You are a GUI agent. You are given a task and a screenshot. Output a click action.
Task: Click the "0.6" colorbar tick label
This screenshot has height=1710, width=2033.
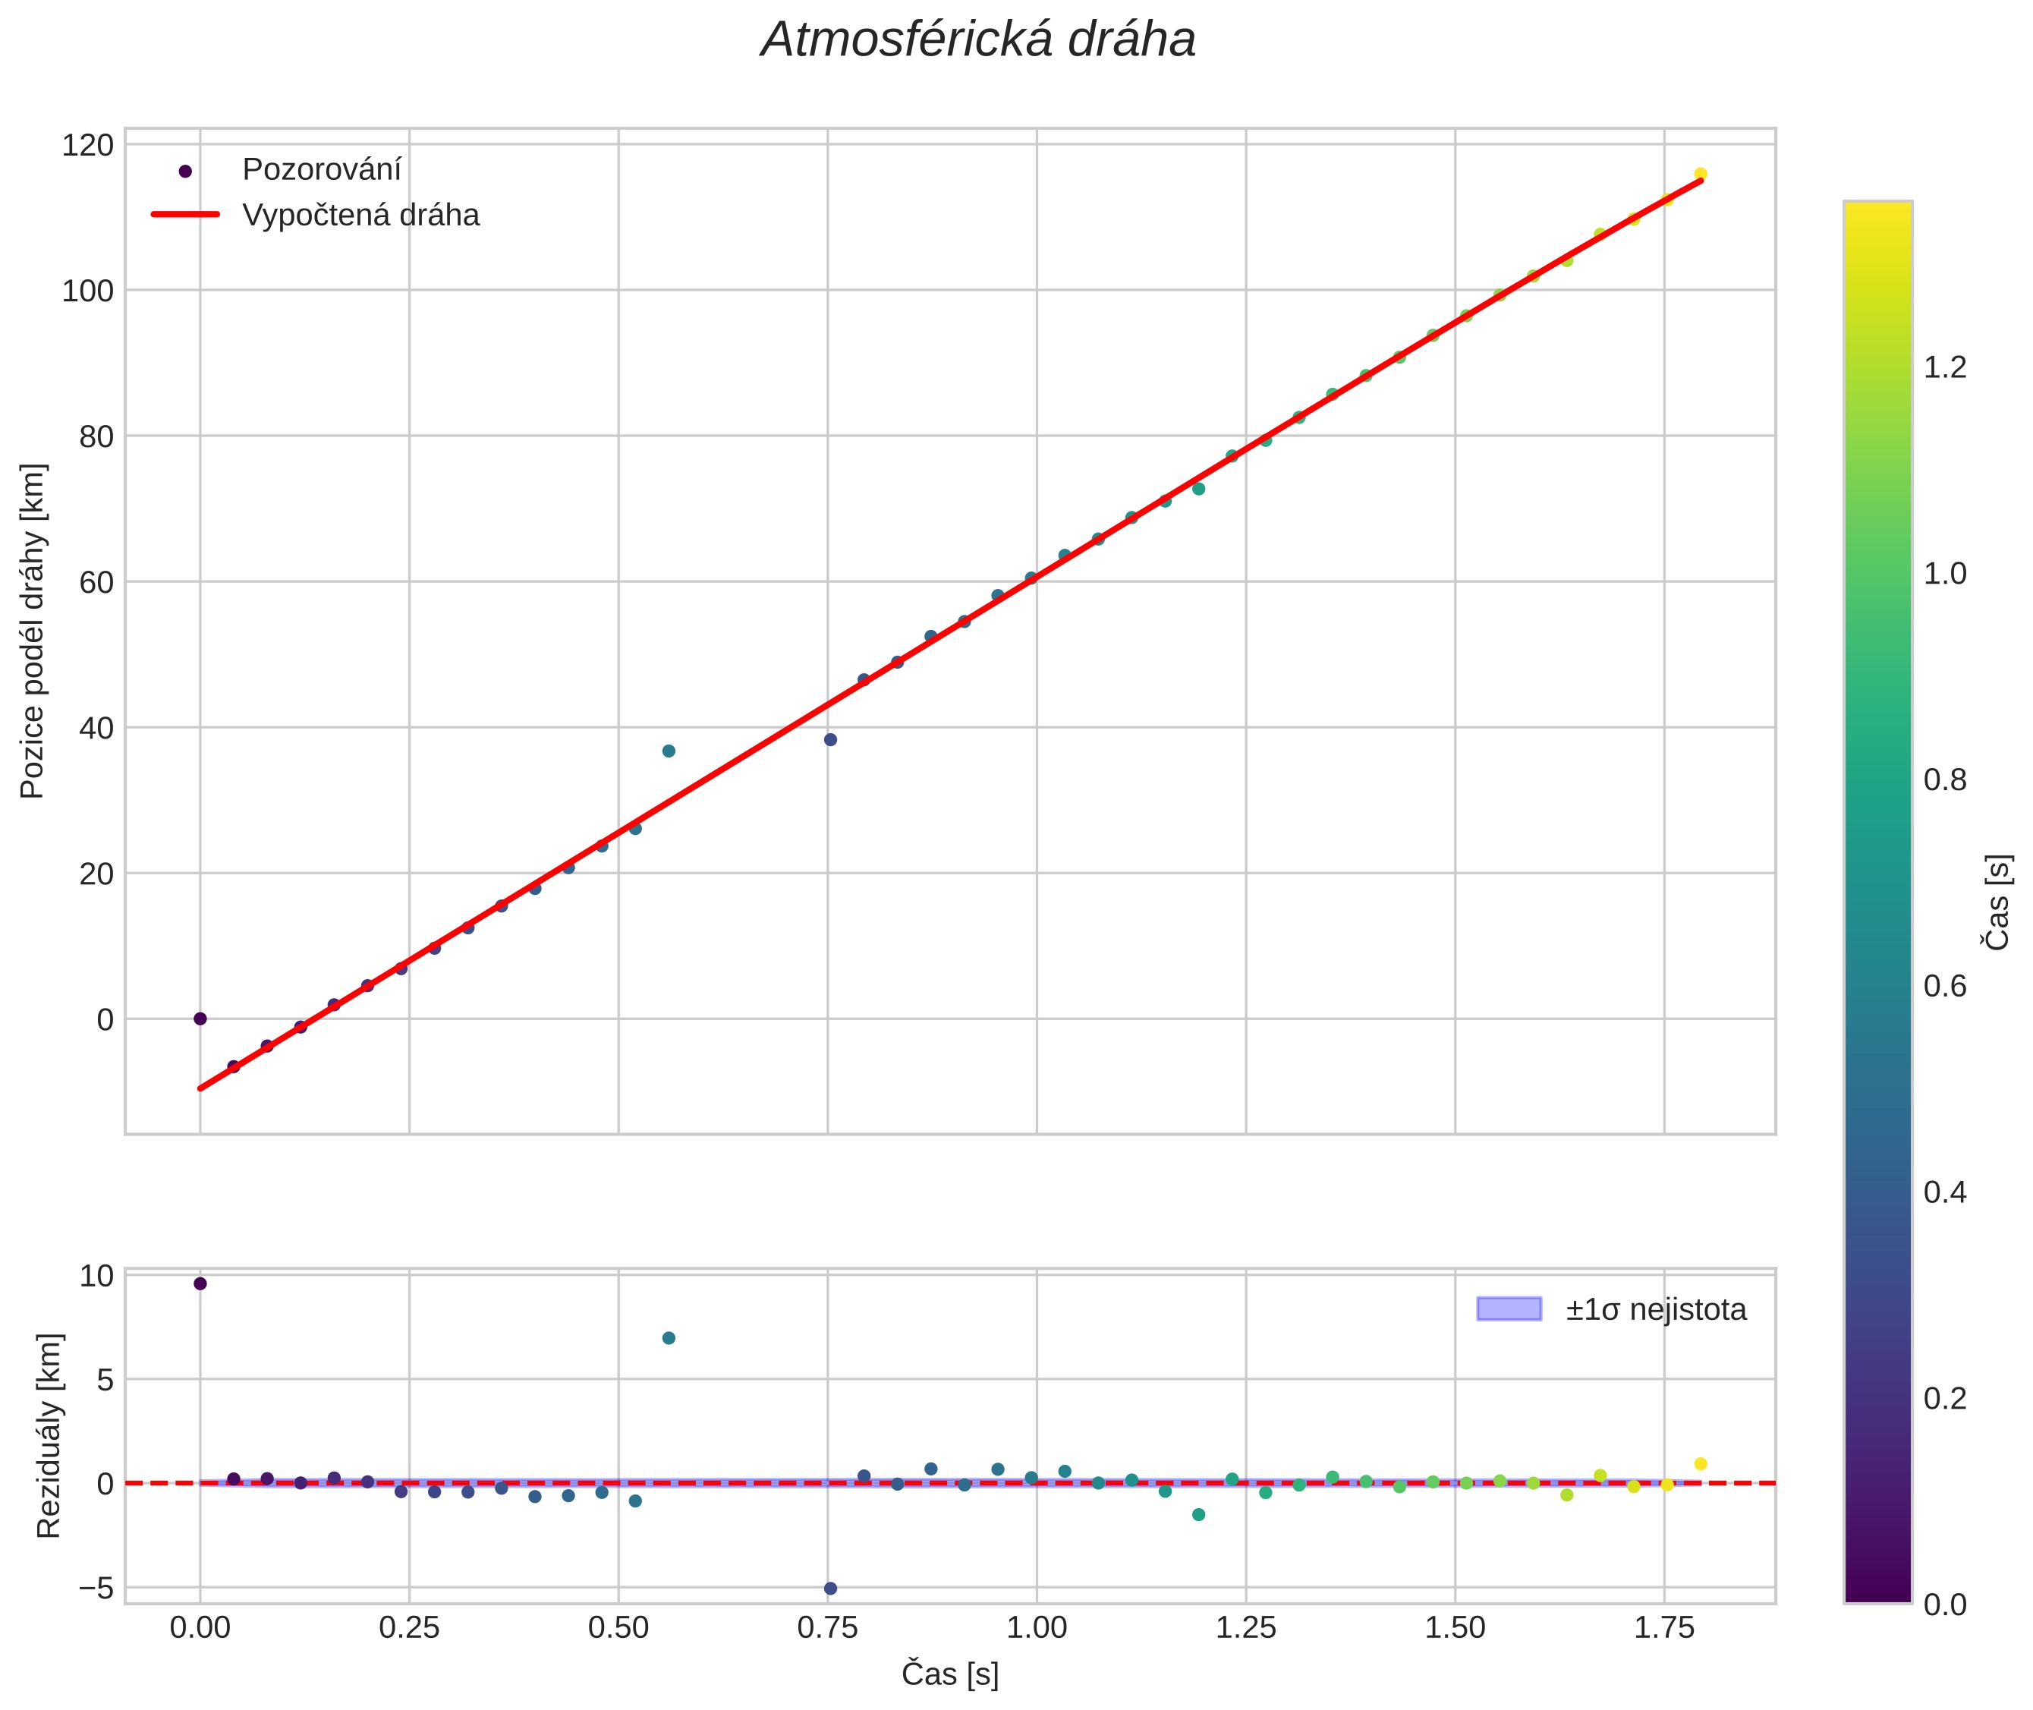[1945, 986]
